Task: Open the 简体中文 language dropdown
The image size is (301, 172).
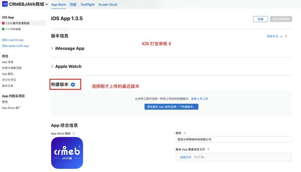Action: point(275,36)
